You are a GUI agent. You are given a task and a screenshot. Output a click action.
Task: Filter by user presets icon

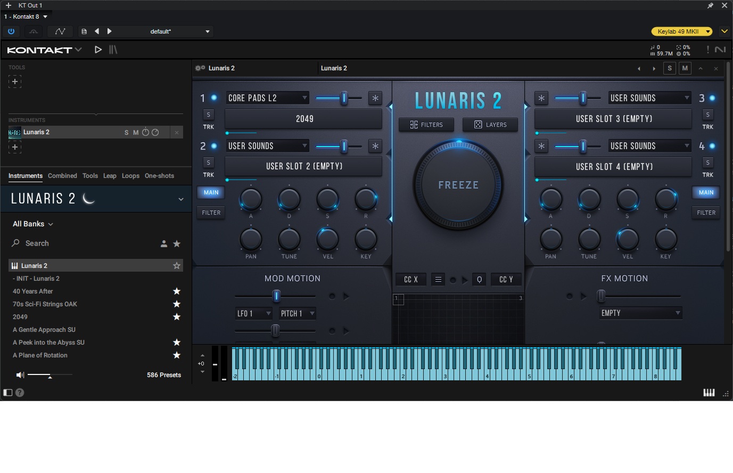point(164,244)
